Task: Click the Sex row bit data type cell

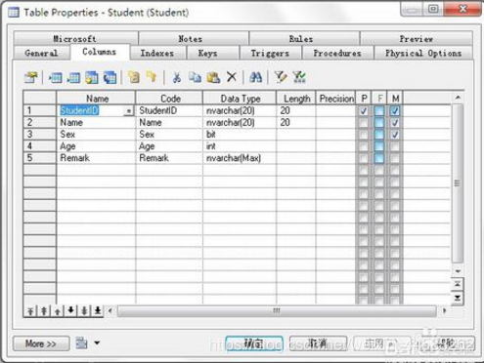Action: point(240,135)
